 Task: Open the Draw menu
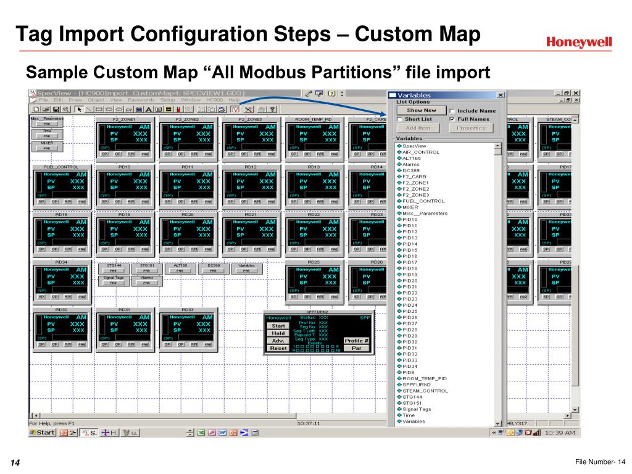[75, 99]
